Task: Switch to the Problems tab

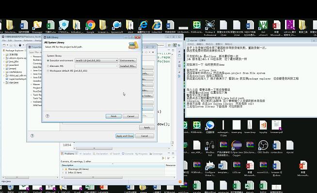Action: (69, 154)
